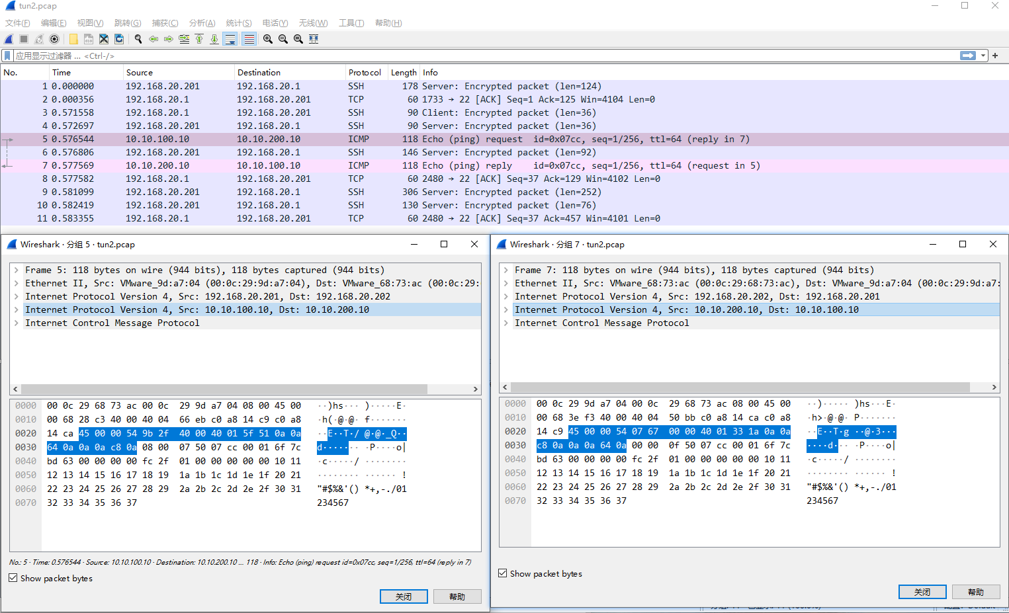Toggle the colorize packet list icon

click(x=249, y=39)
